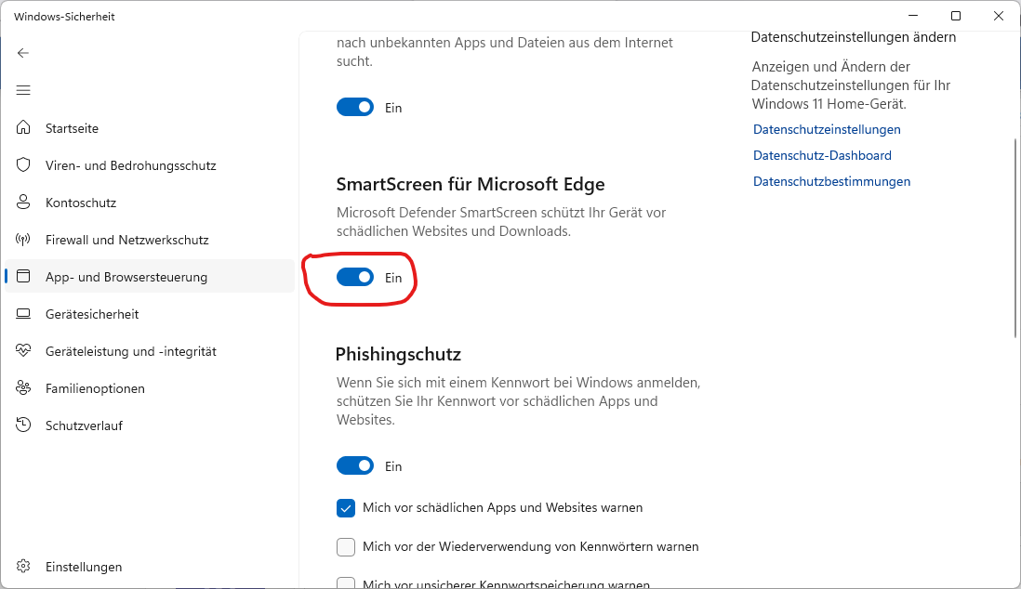Open the Datenschutzbestimmungen link
This screenshot has height=589, width=1021.
tap(831, 182)
